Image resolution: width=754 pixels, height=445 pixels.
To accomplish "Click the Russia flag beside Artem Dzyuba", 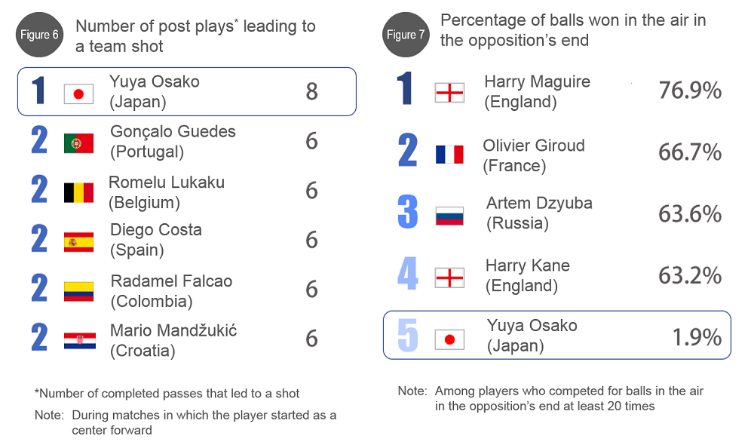I will 449,216.
